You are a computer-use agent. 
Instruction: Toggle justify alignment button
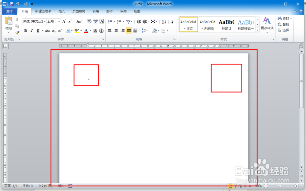tap(129, 31)
